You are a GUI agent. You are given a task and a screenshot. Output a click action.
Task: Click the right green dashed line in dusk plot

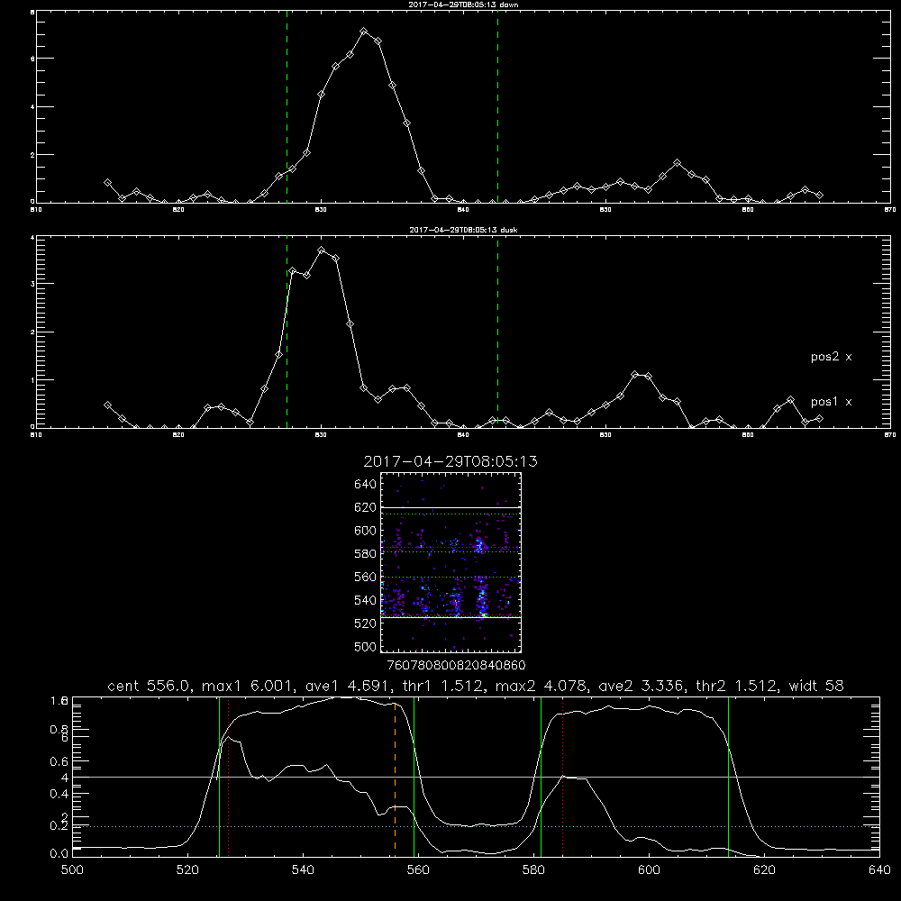click(x=497, y=333)
